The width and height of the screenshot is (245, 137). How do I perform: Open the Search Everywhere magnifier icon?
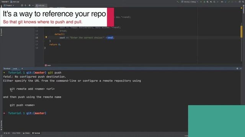[243, 2]
